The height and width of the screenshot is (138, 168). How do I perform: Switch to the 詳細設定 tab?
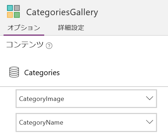point(71,28)
